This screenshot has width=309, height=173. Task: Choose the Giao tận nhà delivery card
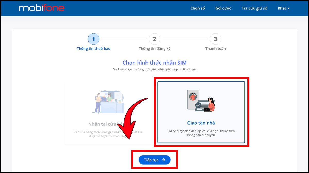[201, 112]
